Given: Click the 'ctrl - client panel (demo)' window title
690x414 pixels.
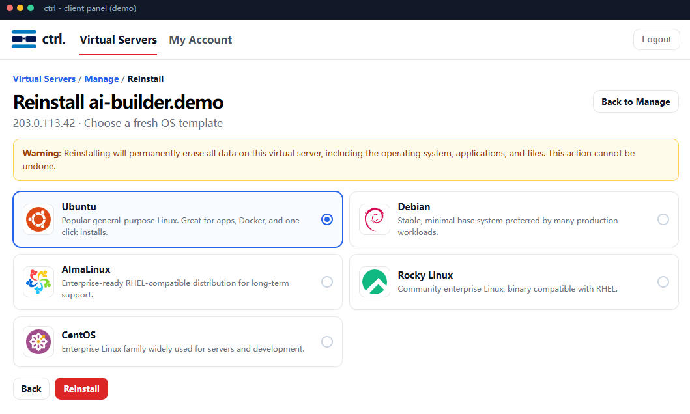Looking at the screenshot, I should tap(90, 8).
